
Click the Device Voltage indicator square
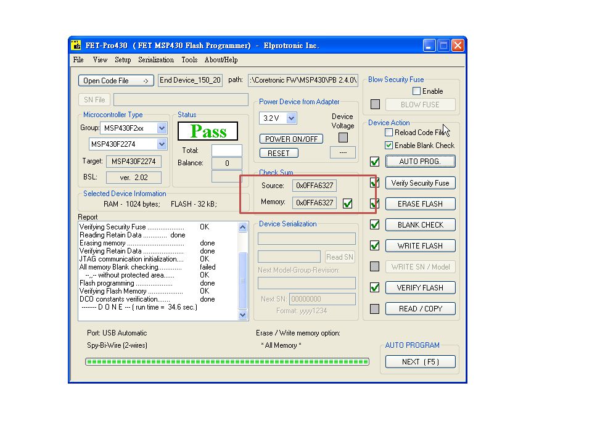(343, 138)
